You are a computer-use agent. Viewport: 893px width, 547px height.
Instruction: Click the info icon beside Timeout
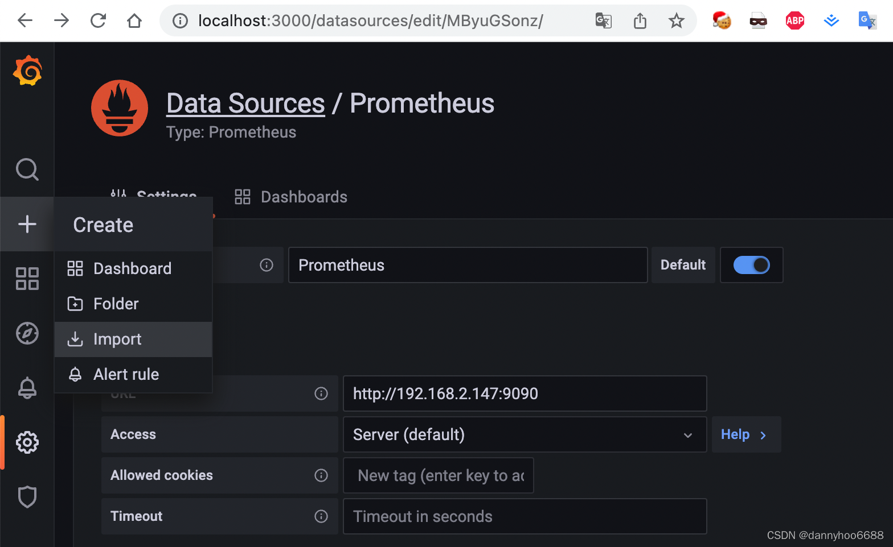(321, 516)
